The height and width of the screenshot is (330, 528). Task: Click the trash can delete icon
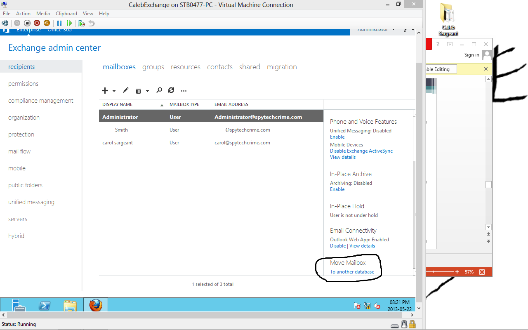click(139, 91)
